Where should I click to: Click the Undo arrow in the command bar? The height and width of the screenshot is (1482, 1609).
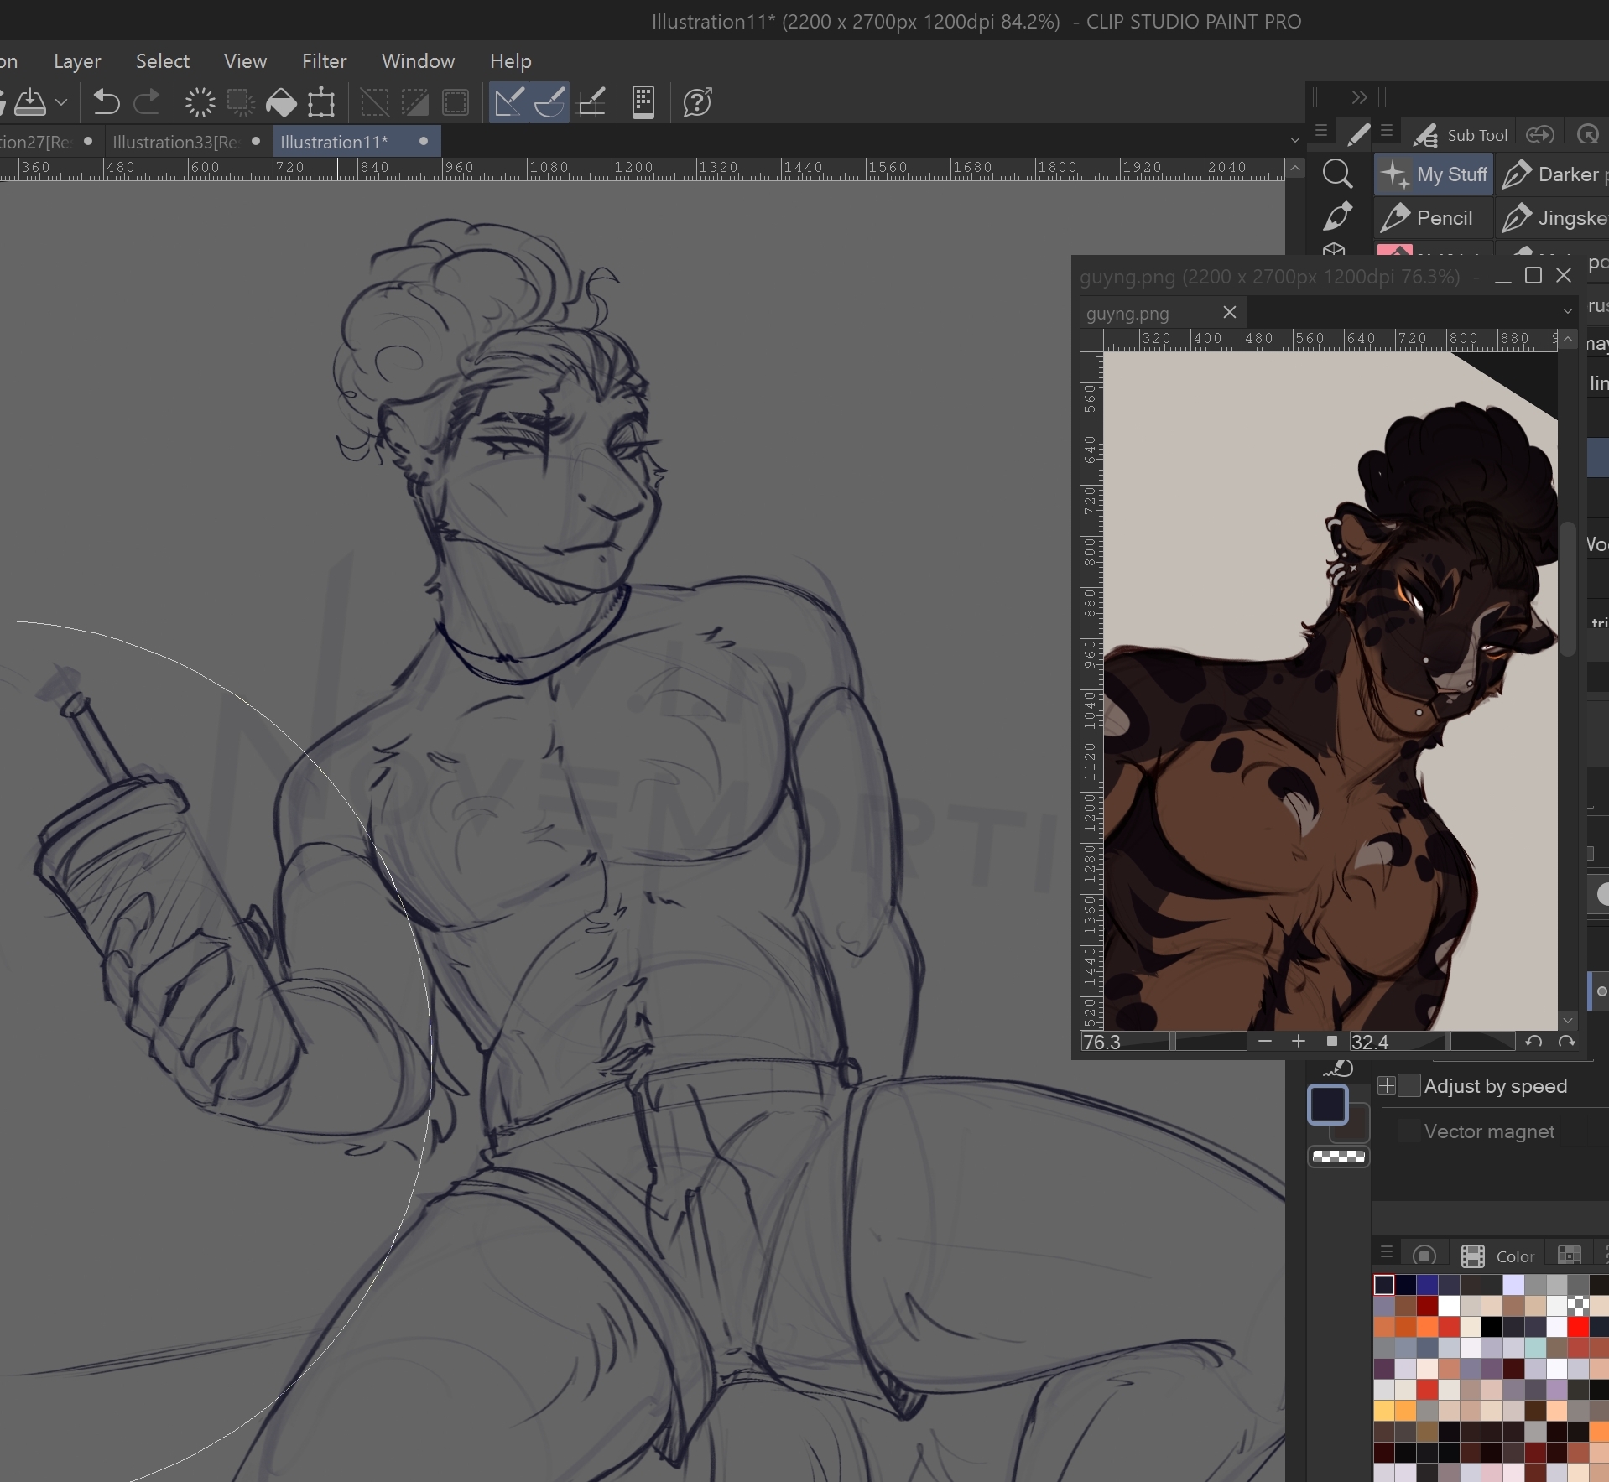[x=106, y=102]
